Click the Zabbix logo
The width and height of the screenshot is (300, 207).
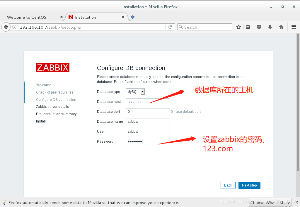click(53, 68)
